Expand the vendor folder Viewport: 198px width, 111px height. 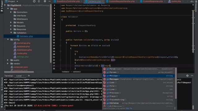[8, 64]
